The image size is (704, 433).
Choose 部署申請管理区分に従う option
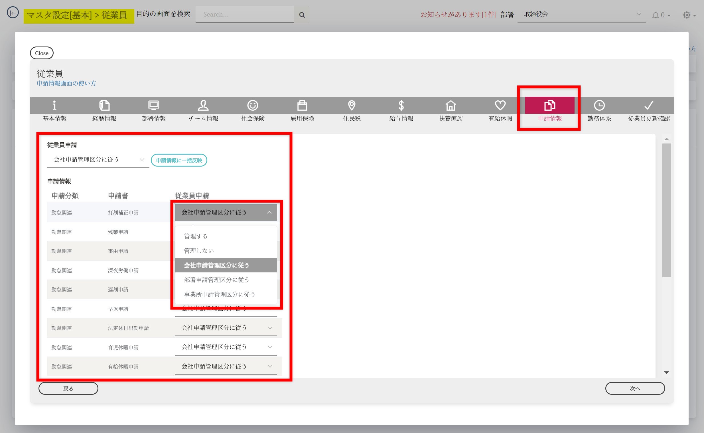pos(226,280)
